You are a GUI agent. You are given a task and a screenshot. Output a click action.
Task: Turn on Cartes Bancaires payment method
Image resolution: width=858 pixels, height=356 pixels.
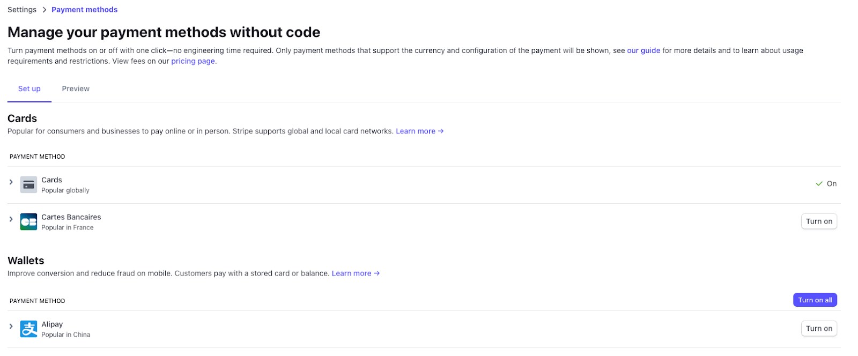819,221
